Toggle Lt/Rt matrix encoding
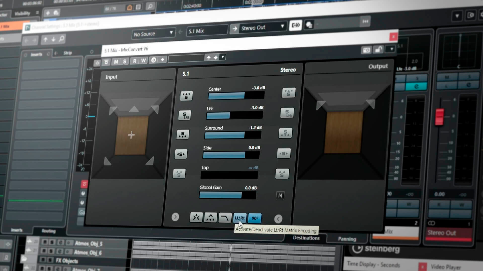This screenshot has width=483, height=271. point(240,218)
